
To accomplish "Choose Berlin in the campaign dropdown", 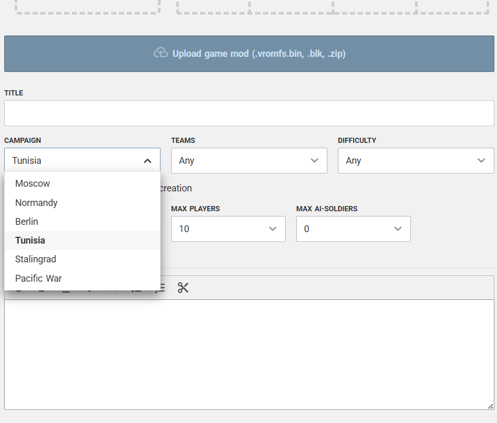I will pos(27,221).
